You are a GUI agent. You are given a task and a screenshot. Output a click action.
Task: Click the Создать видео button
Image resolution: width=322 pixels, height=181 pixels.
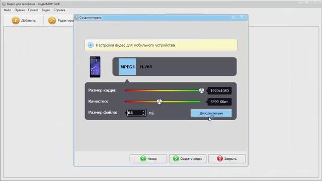tap(188, 159)
